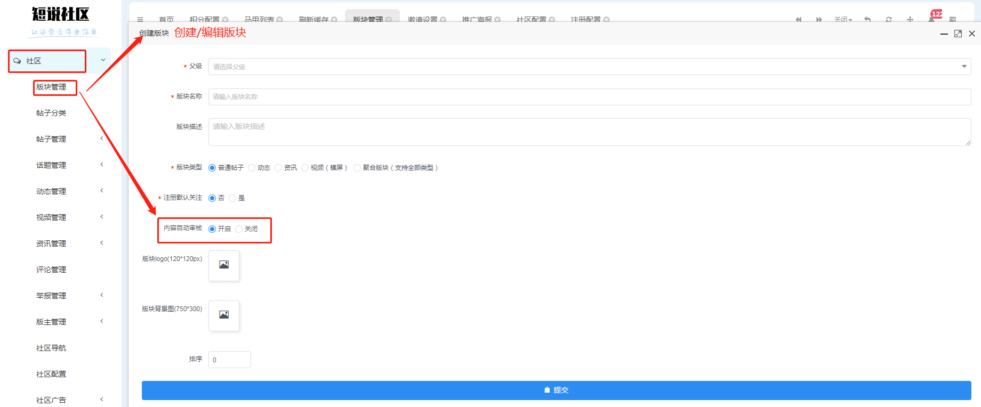
Task: Click the fast-forward double-arrow tab icon
Action: pyautogui.click(x=819, y=19)
